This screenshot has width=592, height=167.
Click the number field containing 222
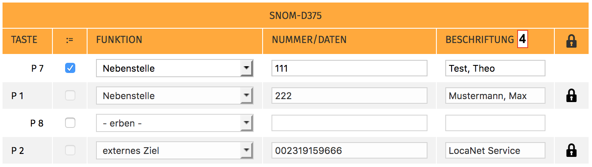349,96
